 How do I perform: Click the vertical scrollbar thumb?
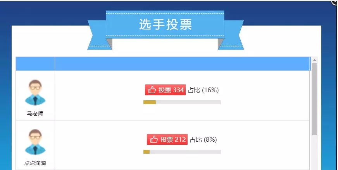pyautogui.click(x=314, y=99)
